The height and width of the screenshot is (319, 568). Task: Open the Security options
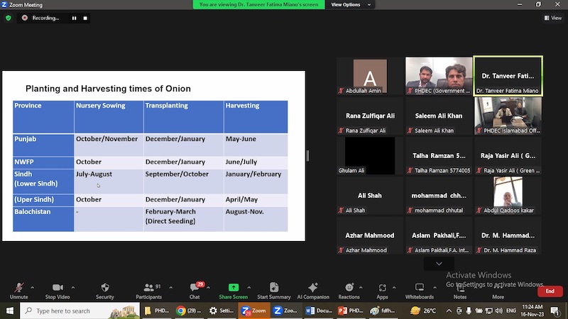tap(104, 291)
